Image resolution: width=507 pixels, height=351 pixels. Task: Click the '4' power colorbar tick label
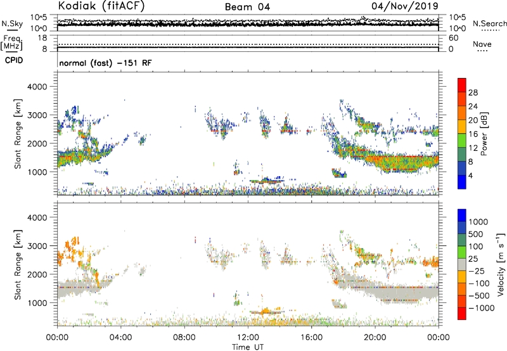(x=470, y=176)
